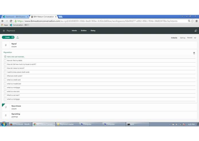
Task: Open the Chrome hamburger menu
Action: click(196, 21)
